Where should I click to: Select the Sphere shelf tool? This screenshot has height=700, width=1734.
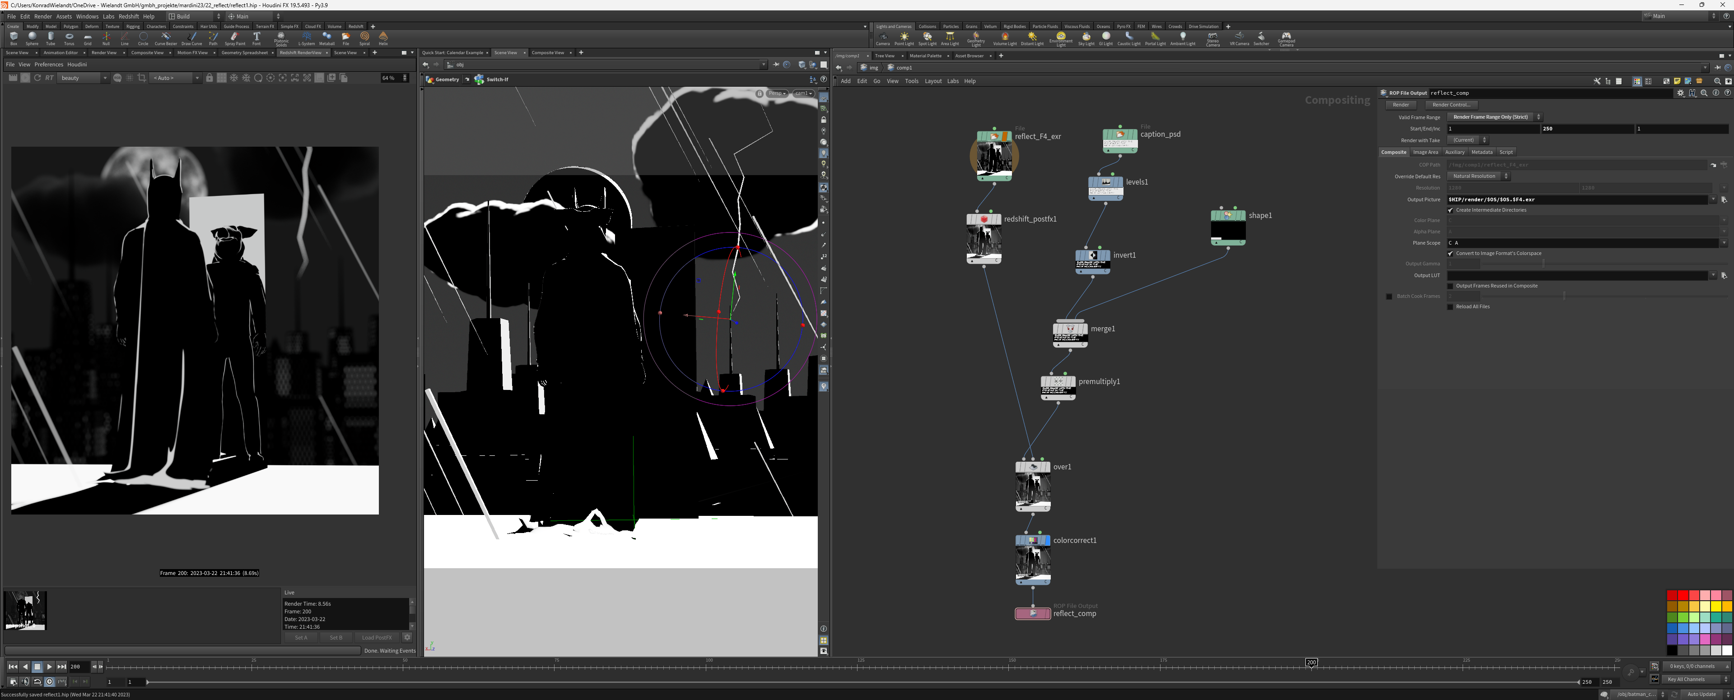tap(32, 38)
